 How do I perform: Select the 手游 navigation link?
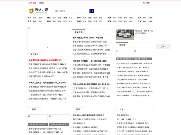(115, 21)
